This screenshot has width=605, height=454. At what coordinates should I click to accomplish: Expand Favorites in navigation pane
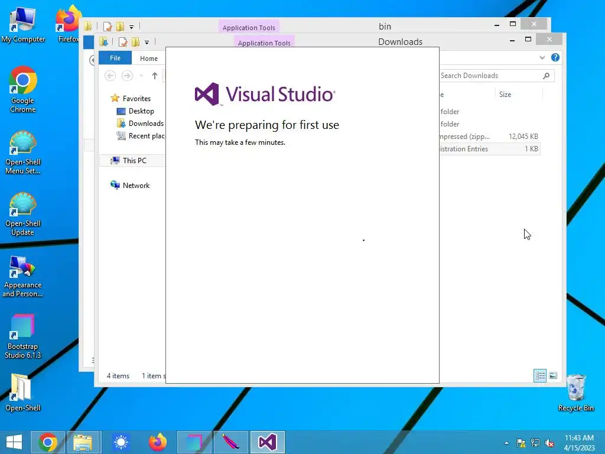tap(131, 99)
